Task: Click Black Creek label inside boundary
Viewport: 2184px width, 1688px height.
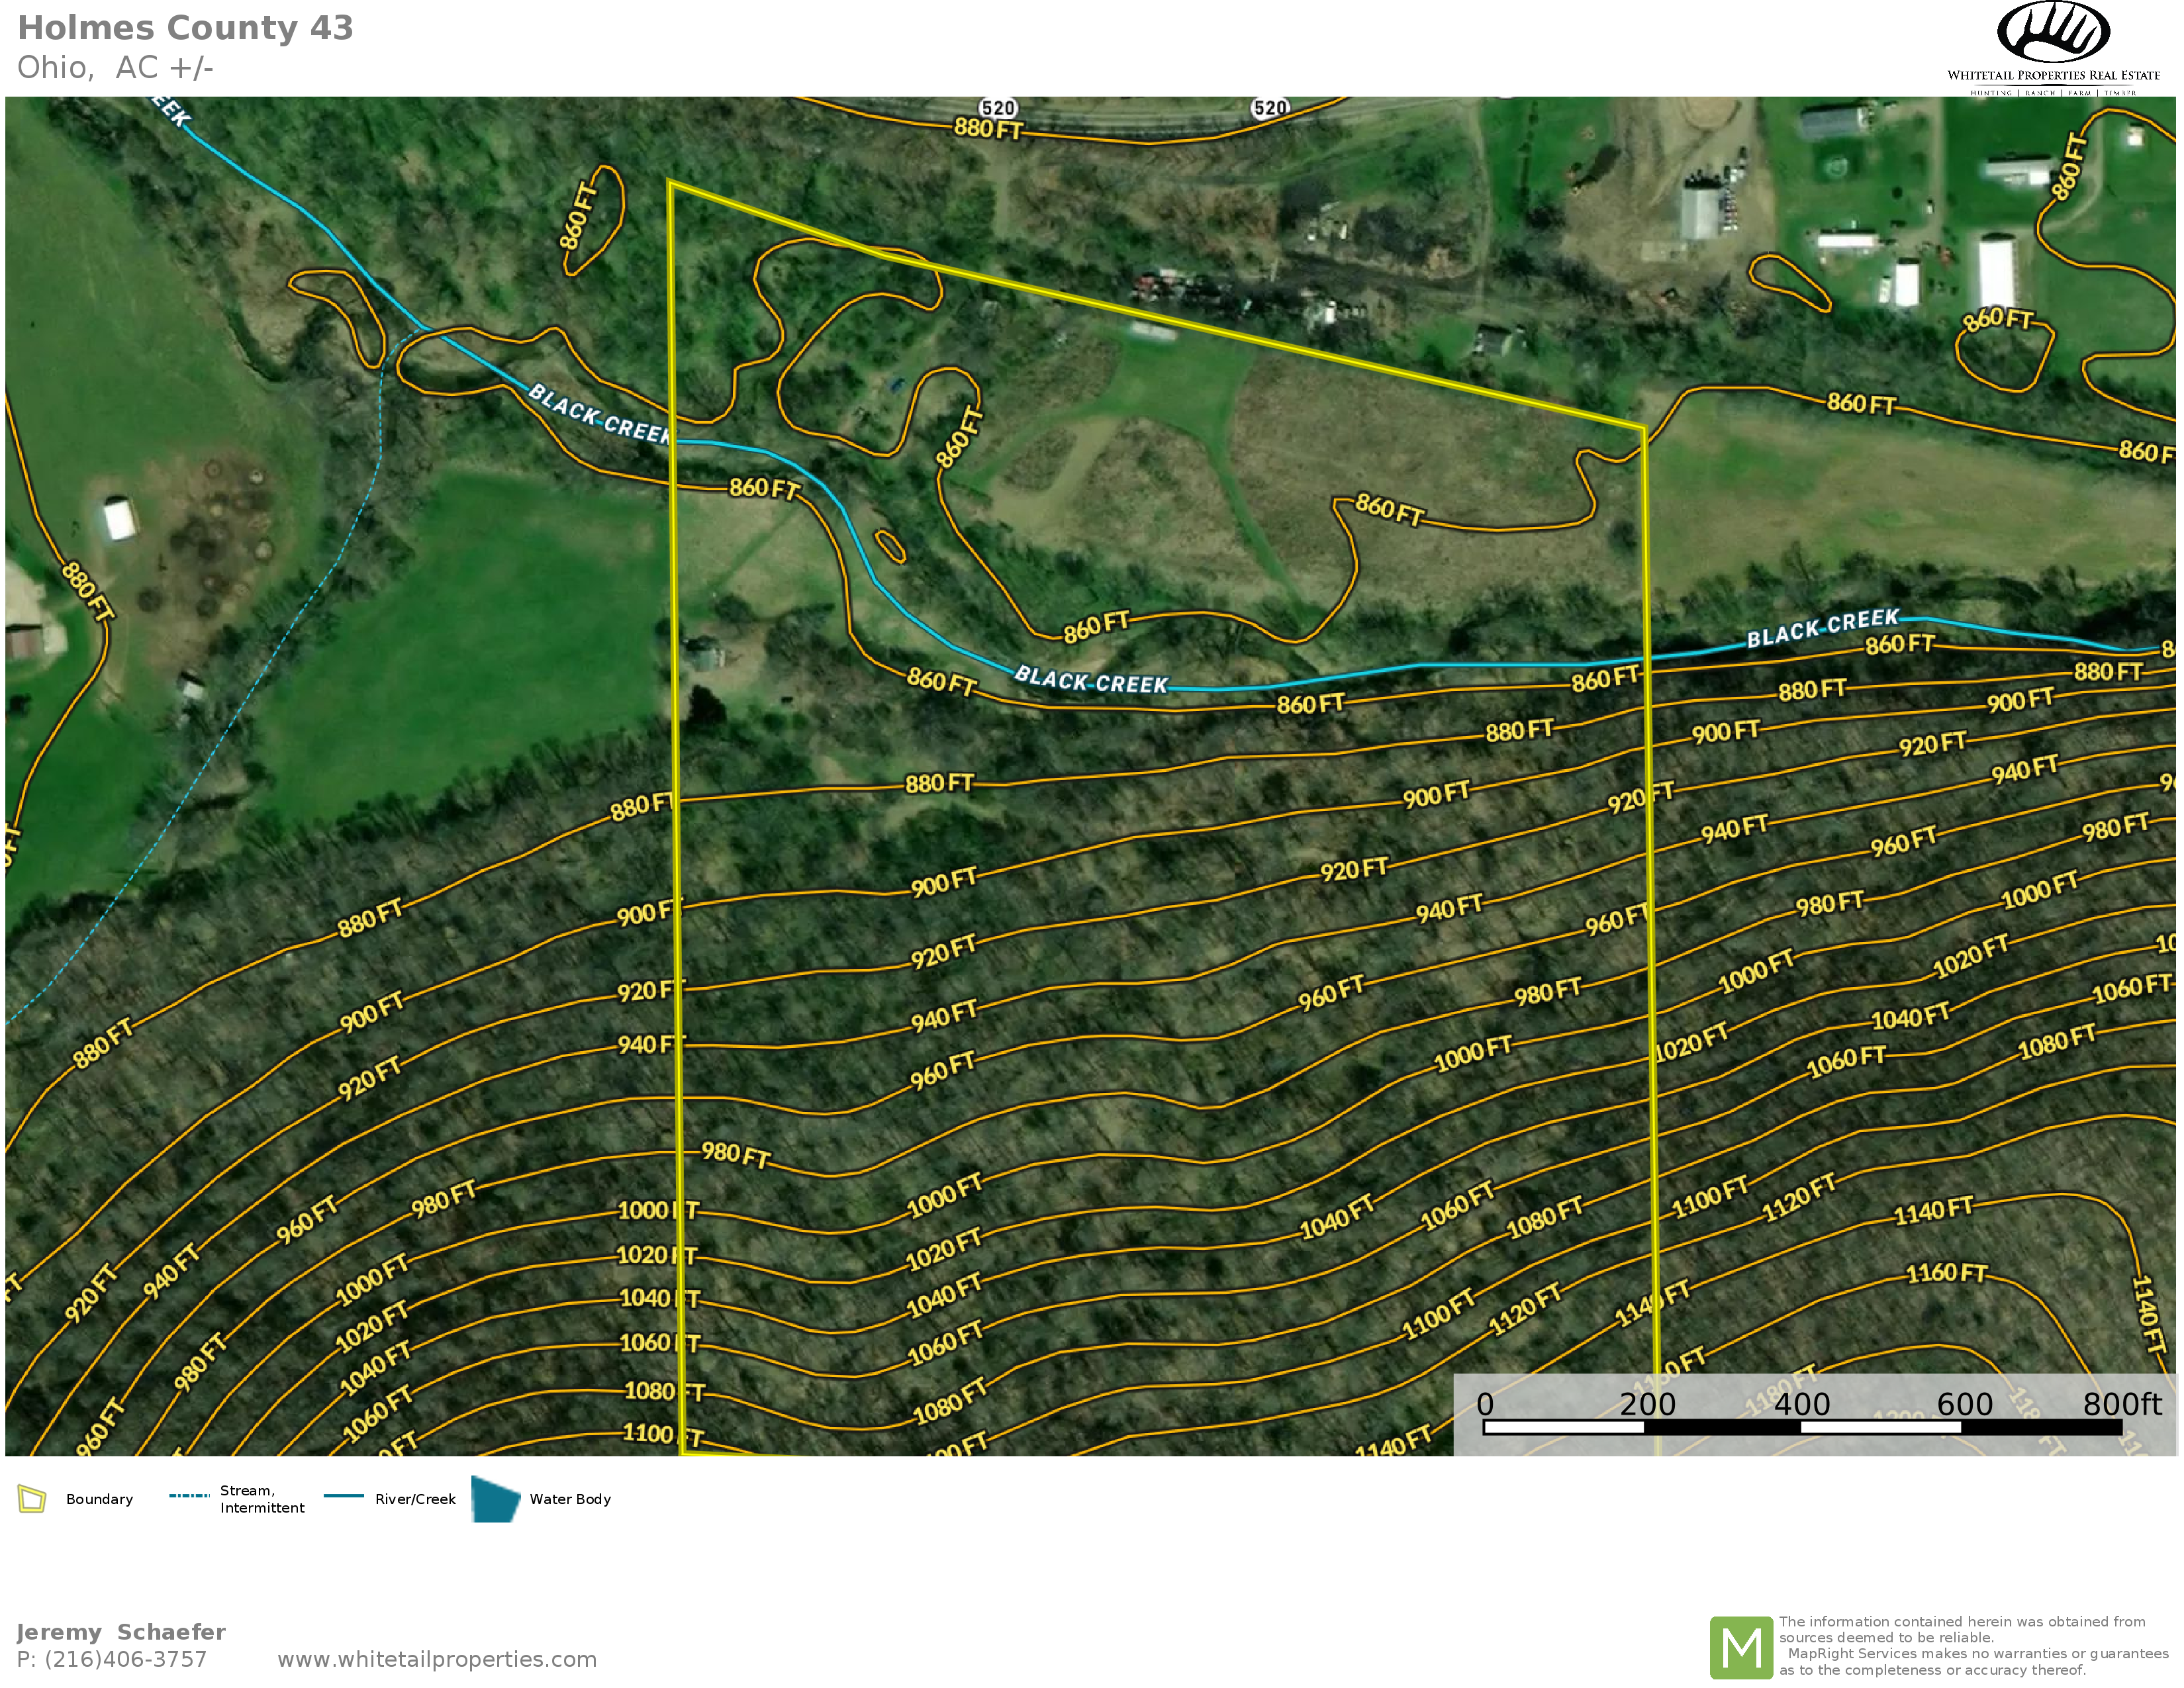Action: coord(1091,682)
